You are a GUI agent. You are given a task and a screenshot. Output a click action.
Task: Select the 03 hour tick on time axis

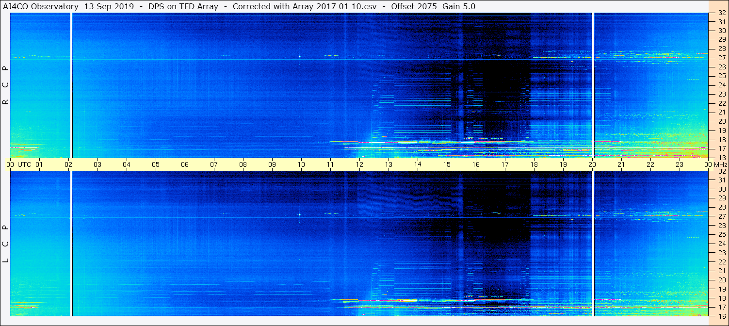97,164
